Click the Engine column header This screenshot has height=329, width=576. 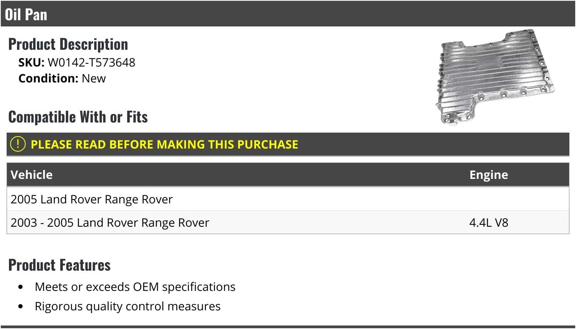[x=488, y=175]
